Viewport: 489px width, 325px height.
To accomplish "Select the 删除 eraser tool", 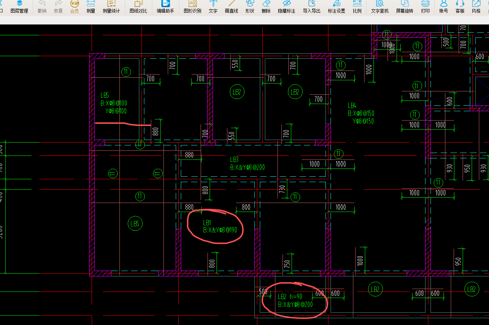I will (x=266, y=7).
